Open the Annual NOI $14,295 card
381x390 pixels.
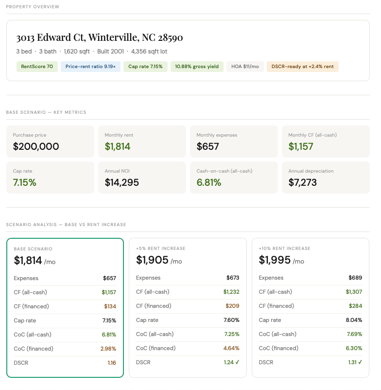(x=142, y=177)
